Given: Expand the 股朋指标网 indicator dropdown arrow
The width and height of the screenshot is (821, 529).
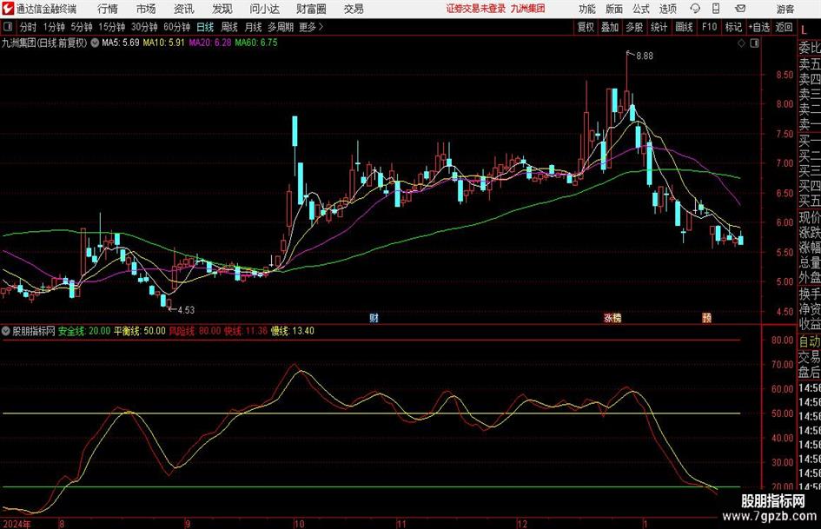Looking at the screenshot, I should click(6, 331).
